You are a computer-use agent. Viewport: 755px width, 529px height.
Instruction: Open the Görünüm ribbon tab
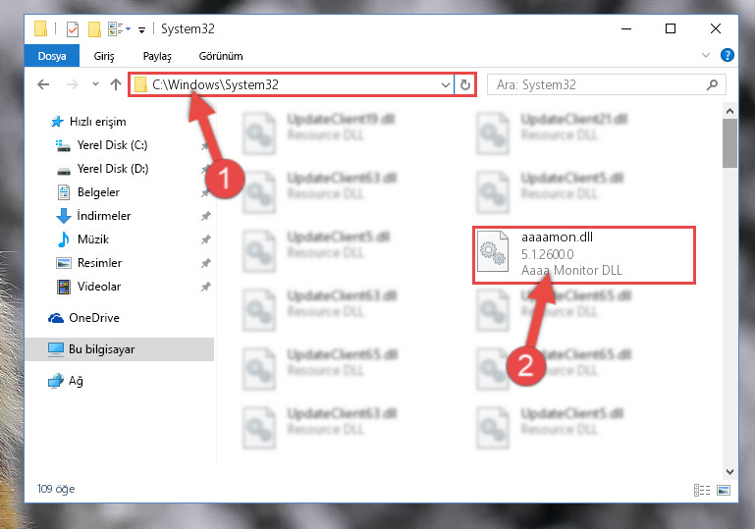pyautogui.click(x=221, y=56)
